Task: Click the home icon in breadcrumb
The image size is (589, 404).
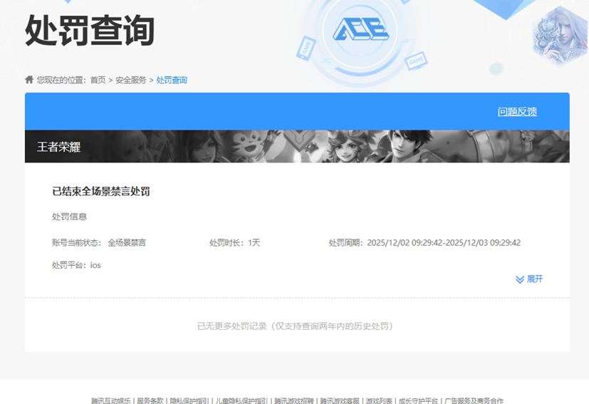Action: (x=29, y=79)
